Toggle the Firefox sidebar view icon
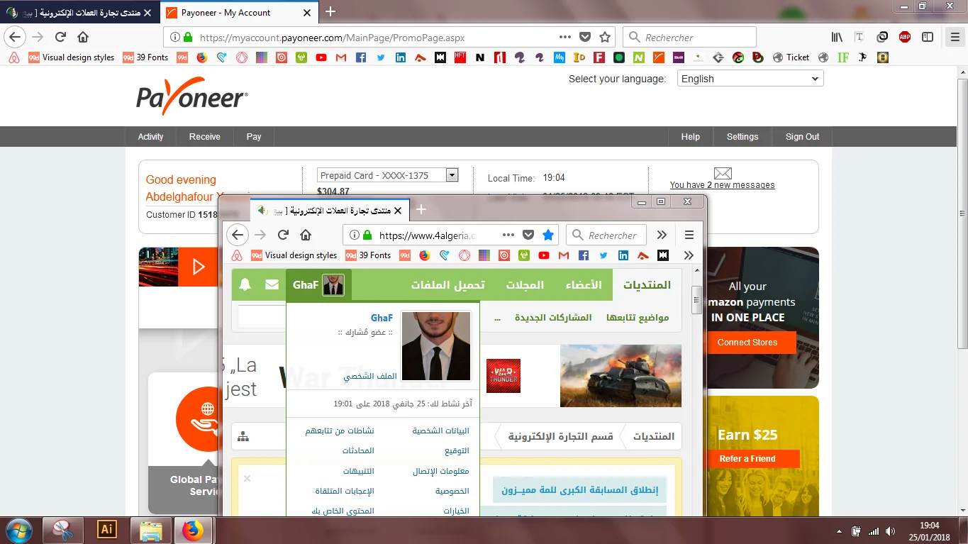This screenshot has height=544, width=968. click(x=928, y=38)
